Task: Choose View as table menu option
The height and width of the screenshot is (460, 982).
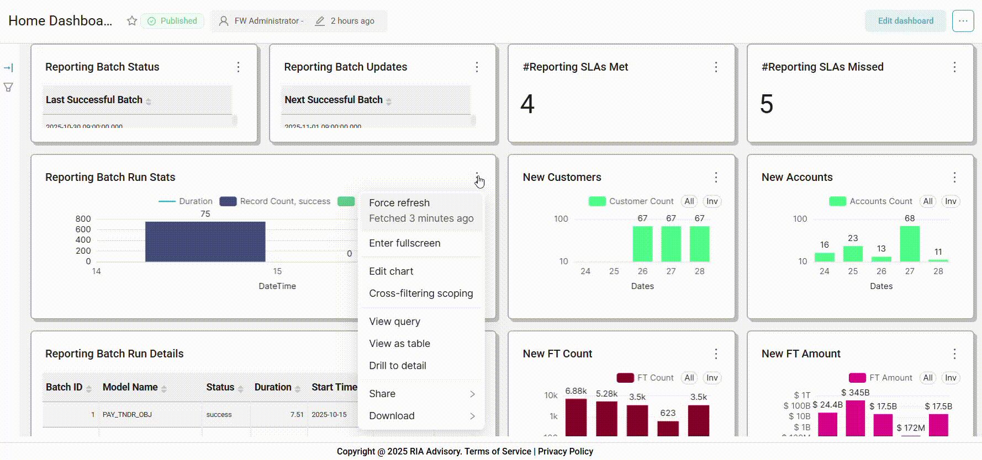Action: point(399,344)
